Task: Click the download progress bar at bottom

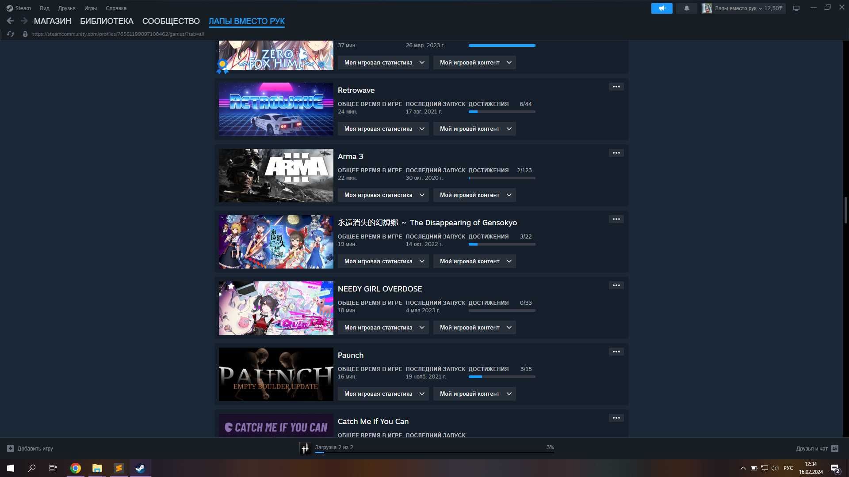Action: pyautogui.click(x=434, y=452)
